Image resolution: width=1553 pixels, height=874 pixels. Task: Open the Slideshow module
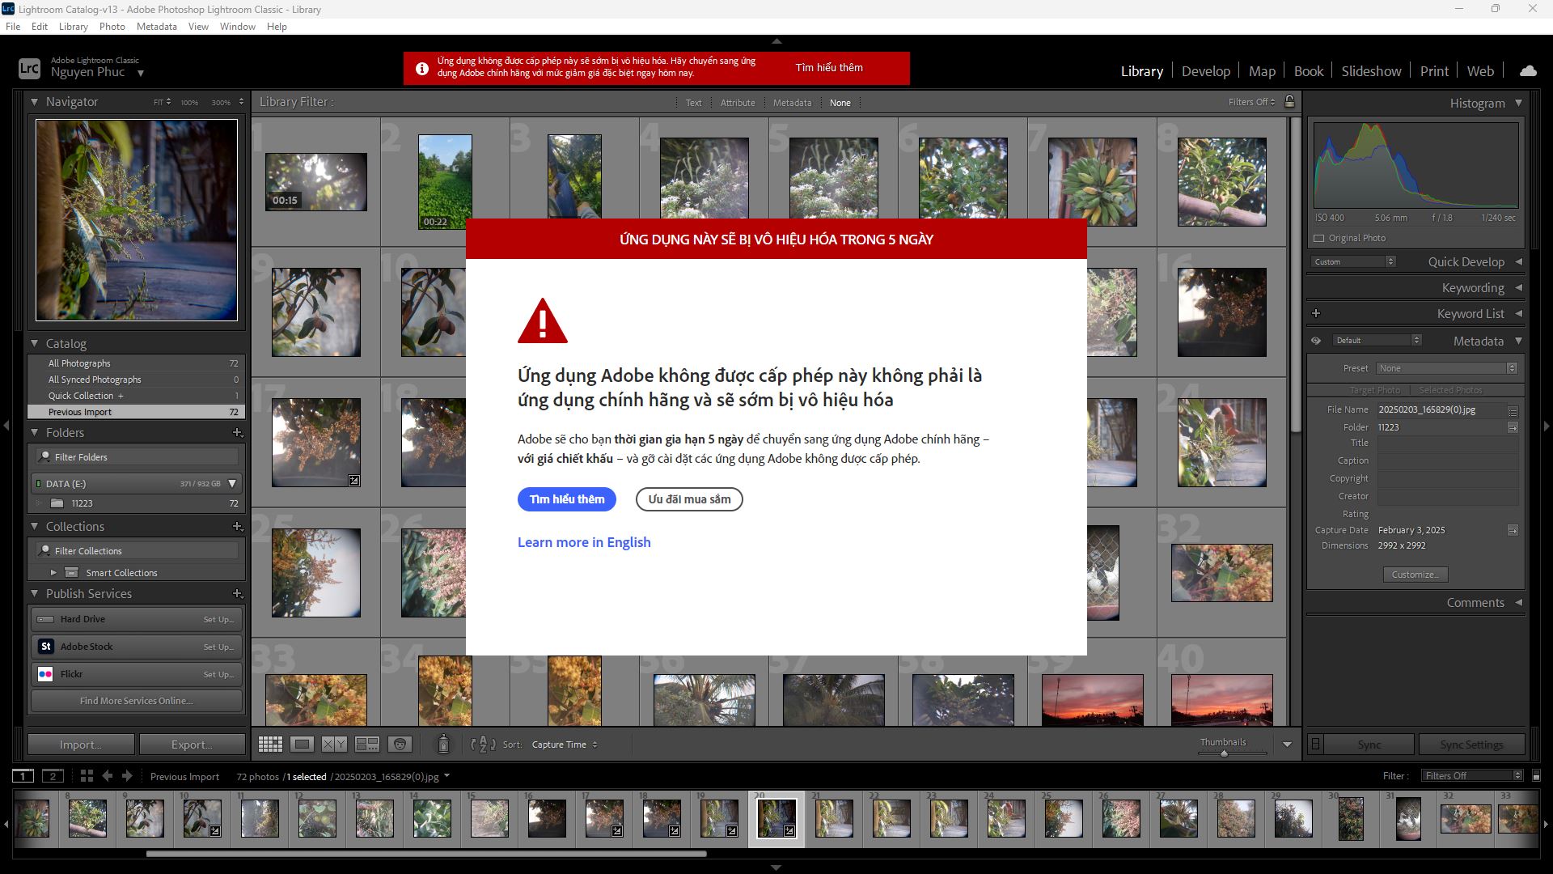click(x=1371, y=71)
